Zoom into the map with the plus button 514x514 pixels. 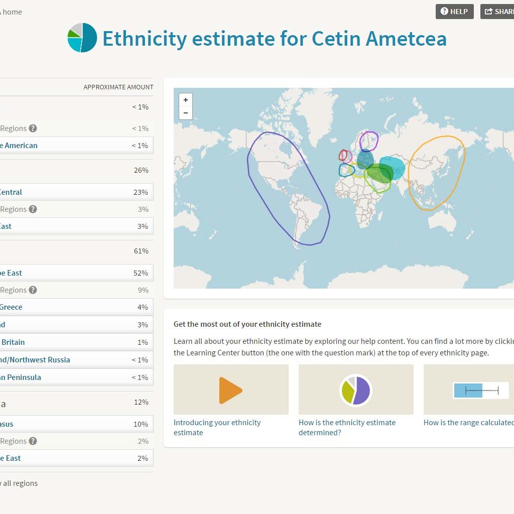tap(186, 99)
